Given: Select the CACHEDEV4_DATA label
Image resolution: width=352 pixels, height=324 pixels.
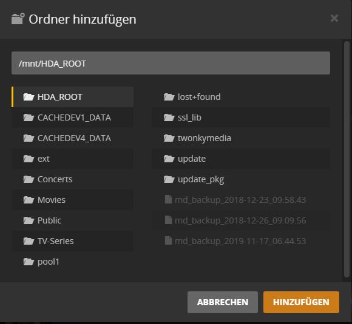Looking at the screenshot, I should tap(74, 138).
